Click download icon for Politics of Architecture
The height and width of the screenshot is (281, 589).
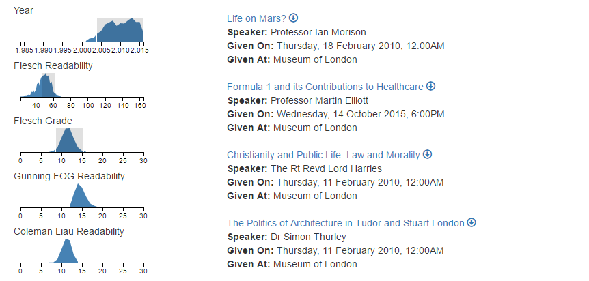click(x=471, y=222)
